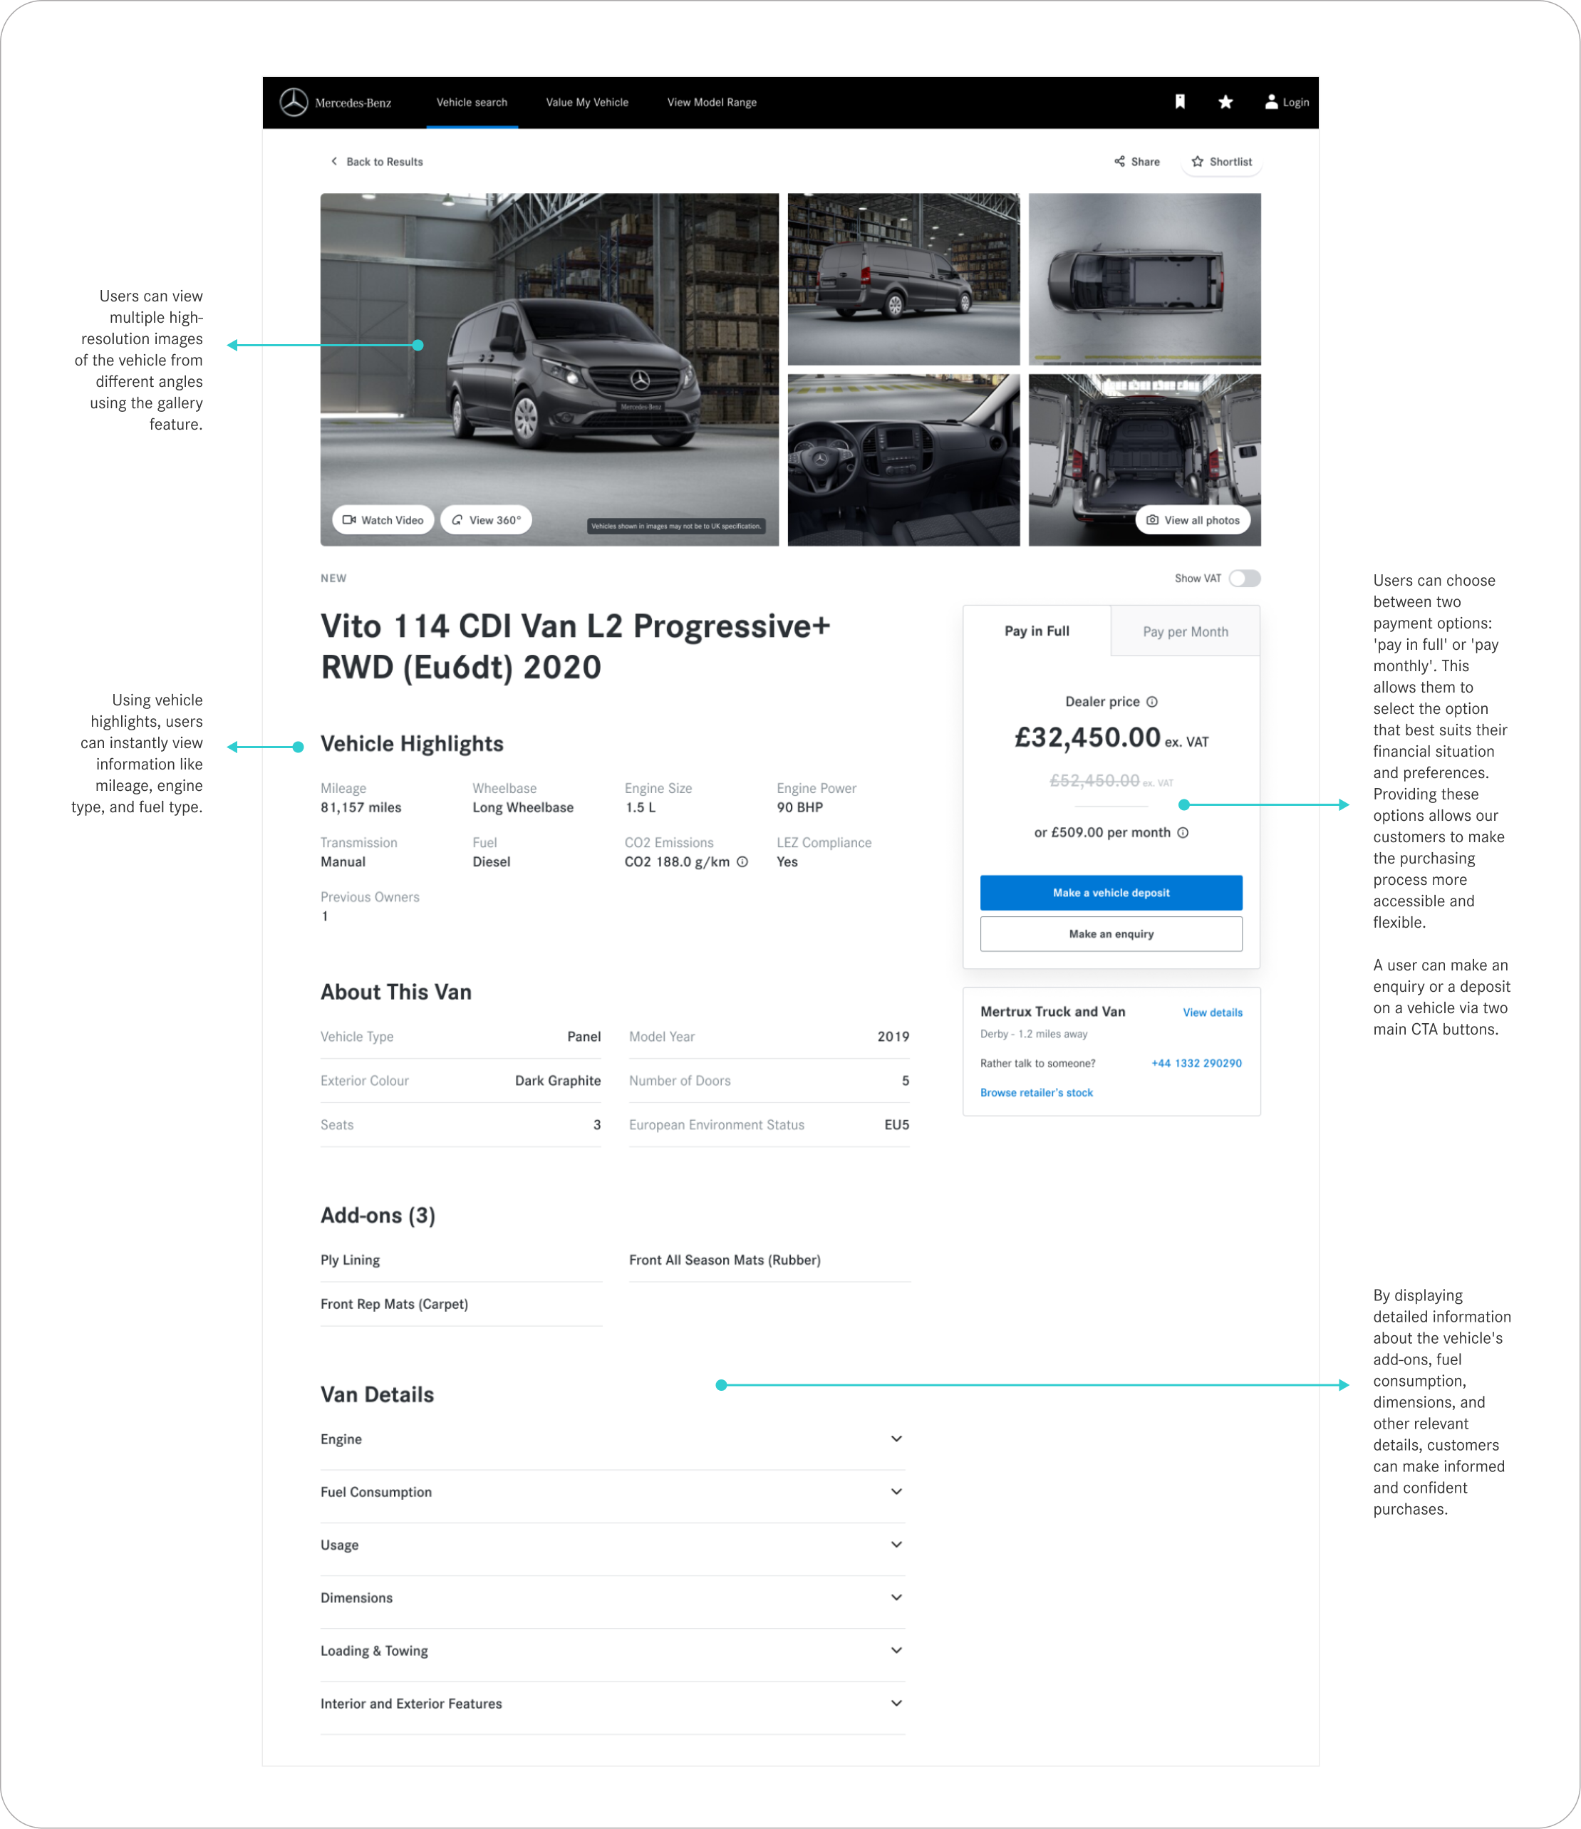This screenshot has height=1829, width=1581.
Task: Click the +44 1332 290290 phone link
Action: [1196, 1063]
